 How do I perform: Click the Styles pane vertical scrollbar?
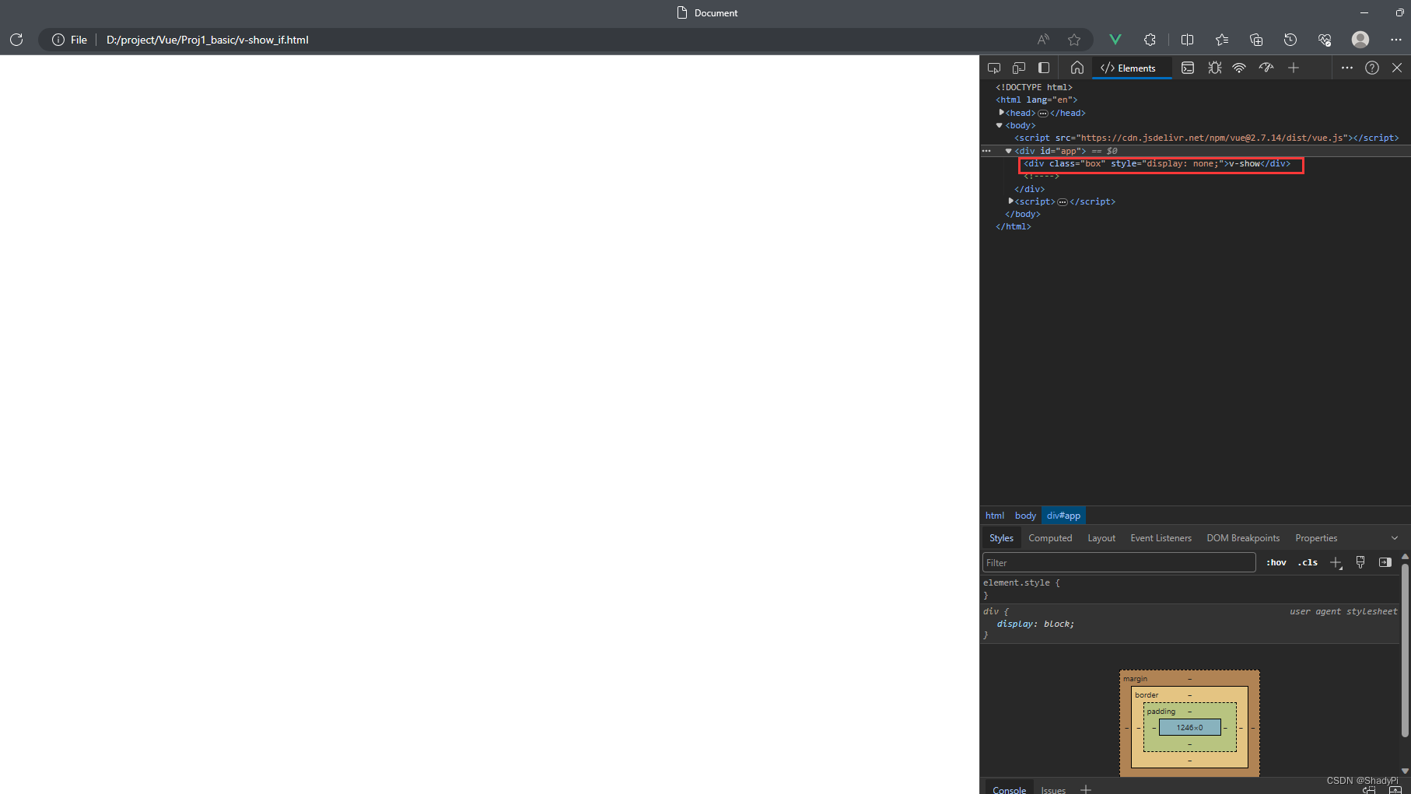(x=1405, y=649)
